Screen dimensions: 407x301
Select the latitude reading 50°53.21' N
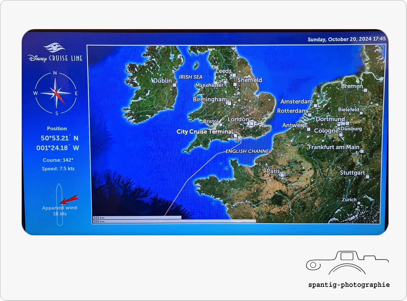click(x=59, y=138)
